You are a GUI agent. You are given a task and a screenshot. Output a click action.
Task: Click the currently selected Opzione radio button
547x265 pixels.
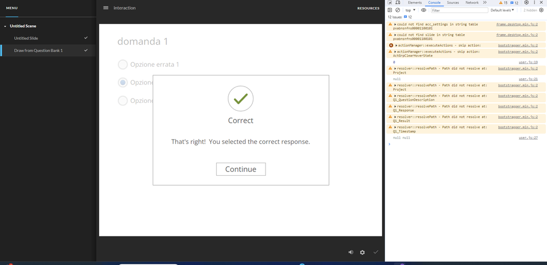[123, 83]
